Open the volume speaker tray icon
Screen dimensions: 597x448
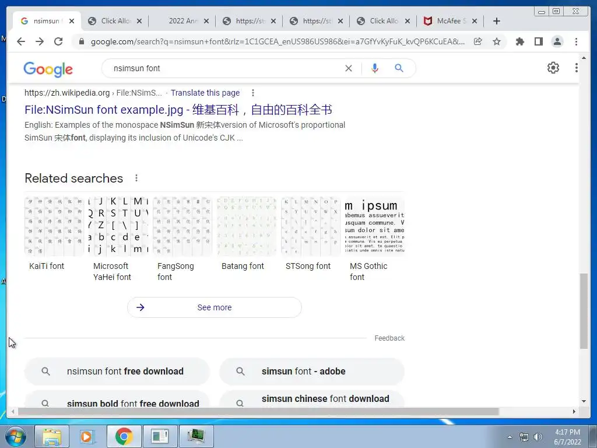538,437
